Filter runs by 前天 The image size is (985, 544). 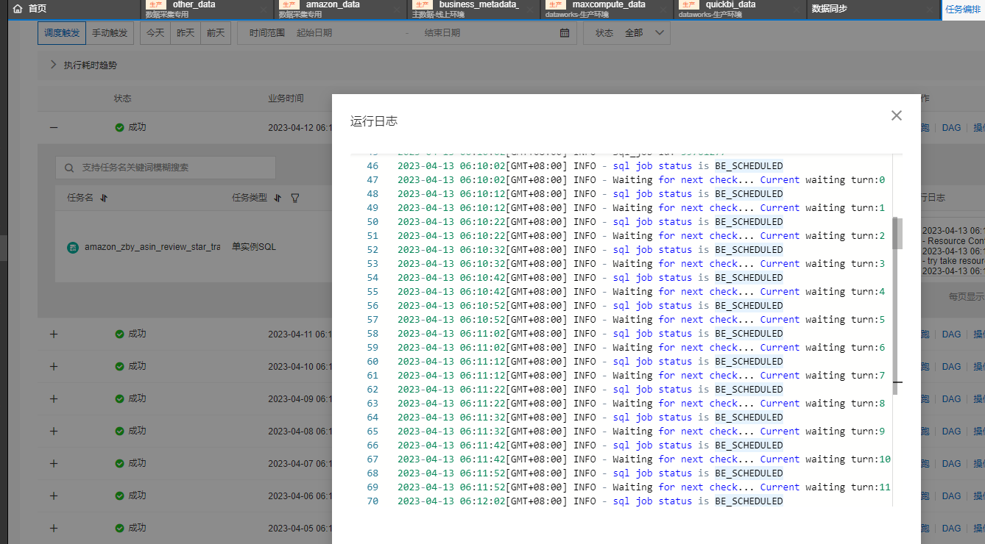pos(216,33)
